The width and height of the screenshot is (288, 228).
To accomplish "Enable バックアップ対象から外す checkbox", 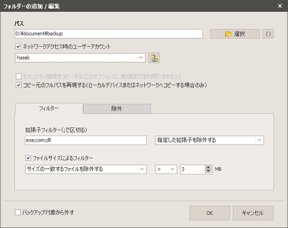I will point(18,213).
